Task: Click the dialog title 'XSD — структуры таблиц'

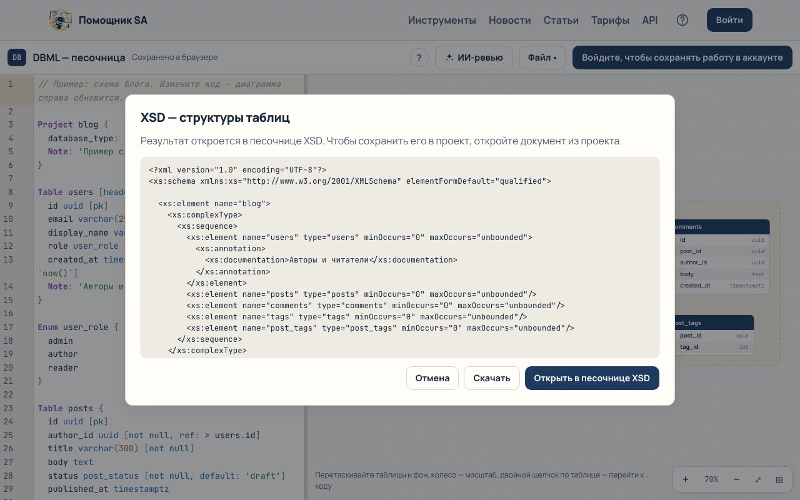Action: tap(215, 117)
